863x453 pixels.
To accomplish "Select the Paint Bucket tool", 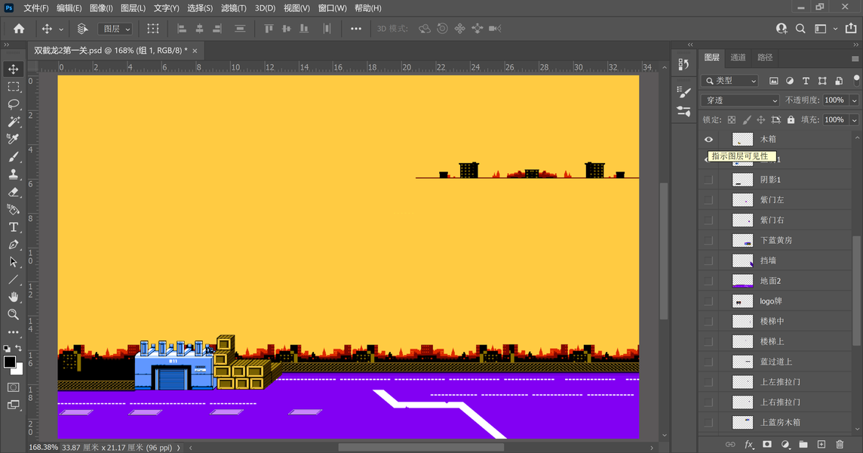I will 14,209.
